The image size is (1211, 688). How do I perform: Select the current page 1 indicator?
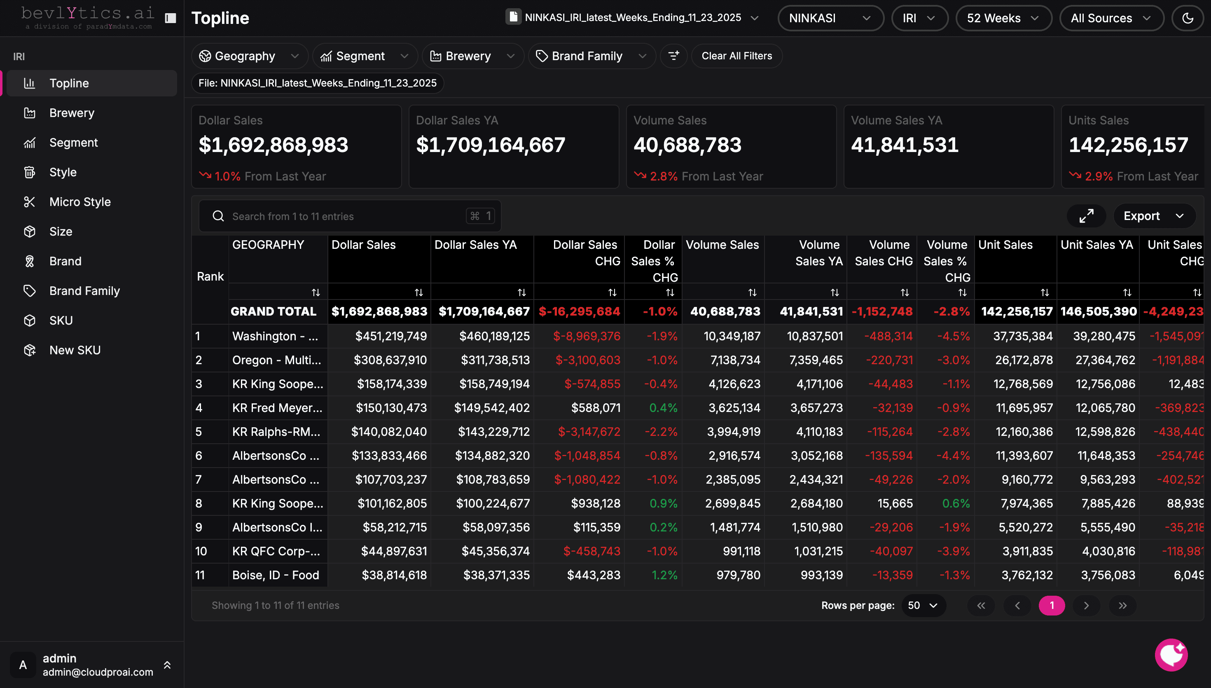point(1051,605)
